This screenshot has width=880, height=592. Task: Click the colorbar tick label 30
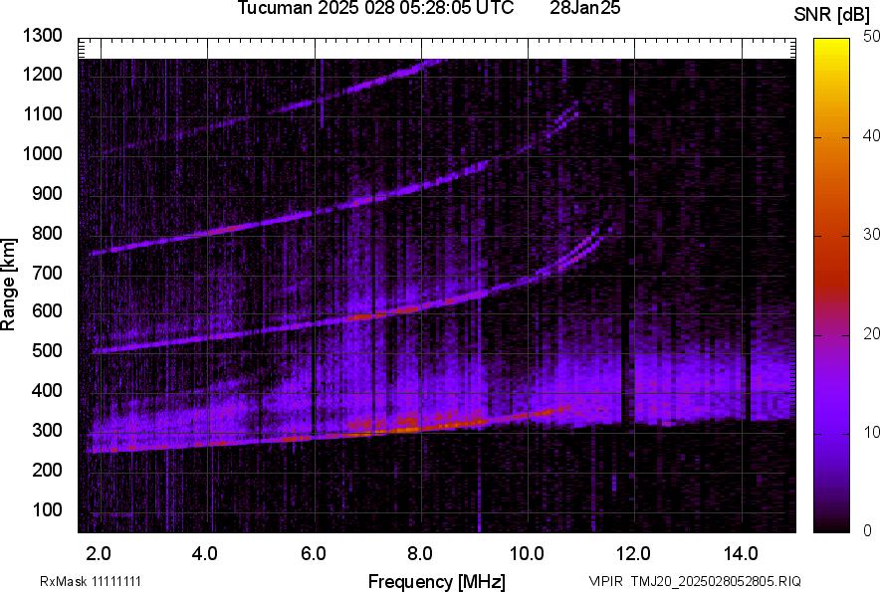(871, 234)
